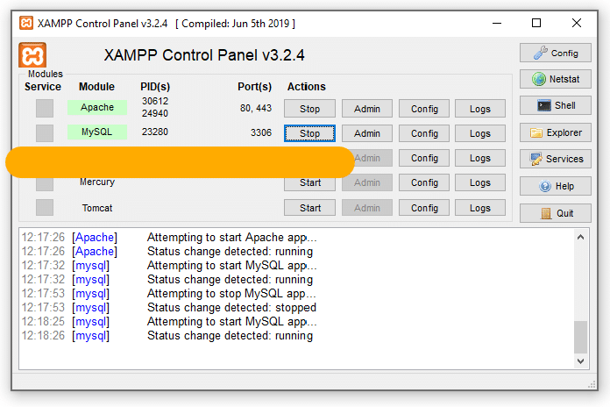Start the Mercury module

pyautogui.click(x=309, y=182)
